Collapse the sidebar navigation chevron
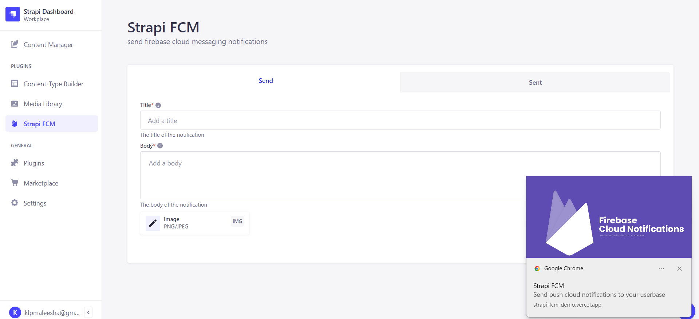Screen dimensions: 699x319 click(x=88, y=312)
